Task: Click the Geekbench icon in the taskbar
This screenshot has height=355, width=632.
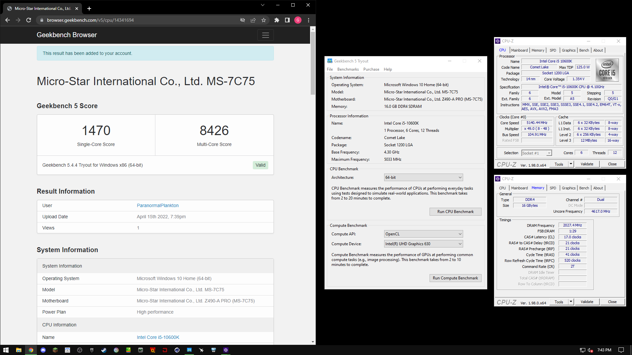Action: tap(189, 350)
